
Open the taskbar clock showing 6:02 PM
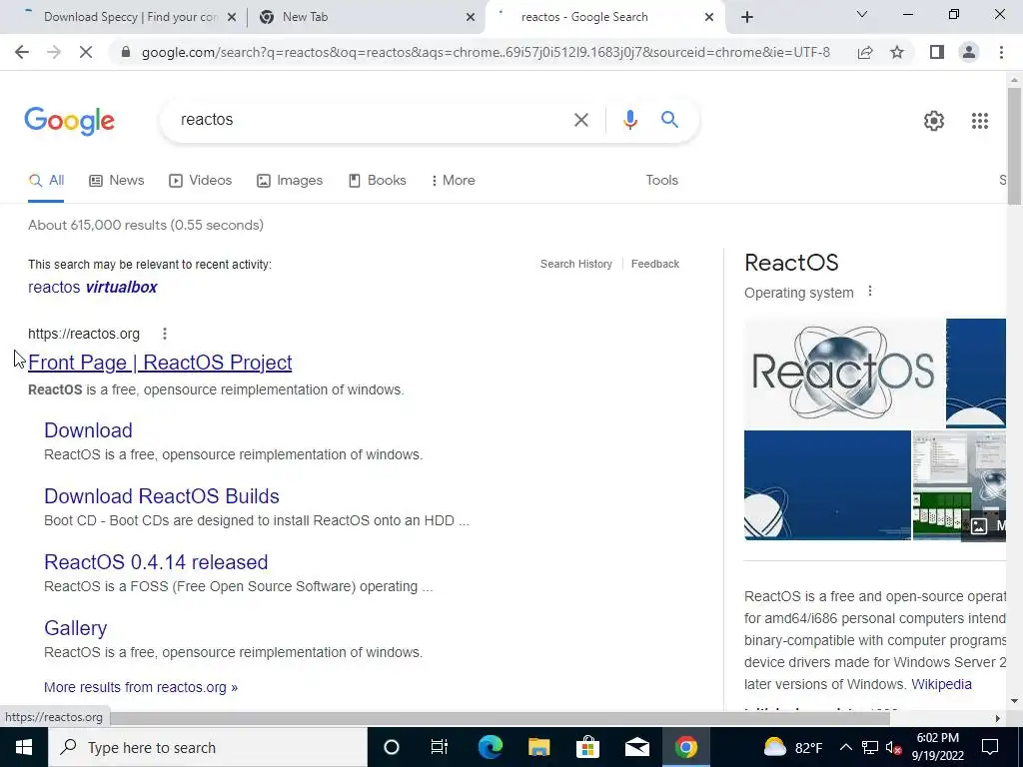tap(937, 747)
